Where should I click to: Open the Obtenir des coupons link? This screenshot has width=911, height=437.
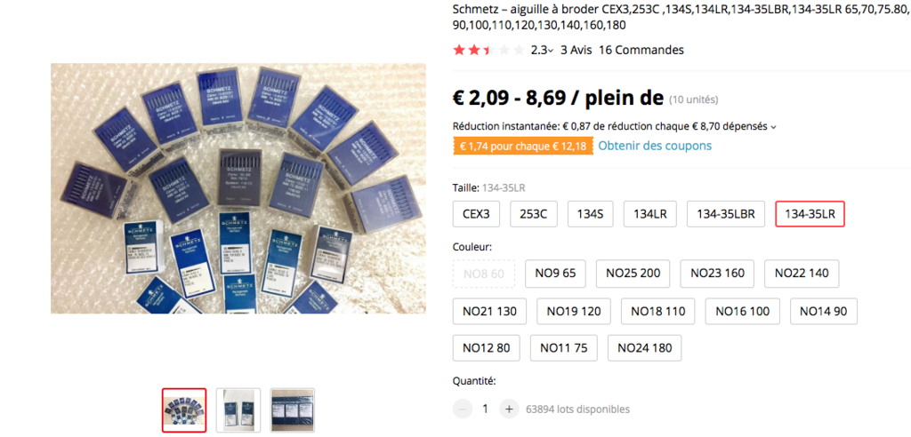click(x=655, y=146)
